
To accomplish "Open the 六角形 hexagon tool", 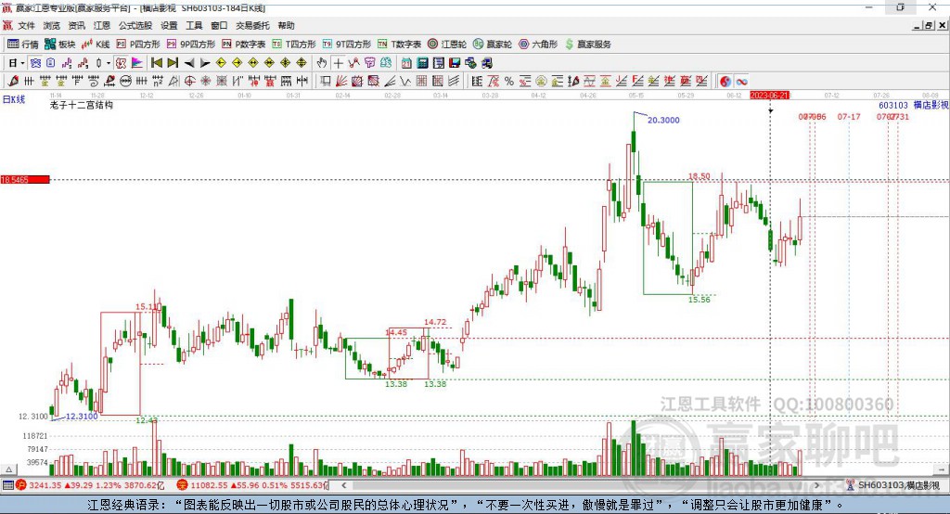I will coord(538,45).
